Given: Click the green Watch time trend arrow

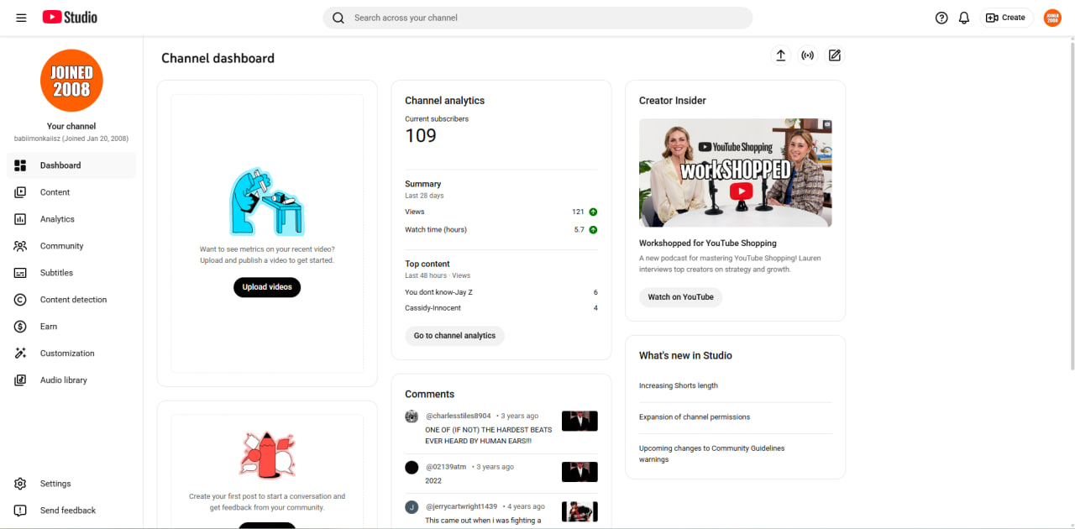Looking at the screenshot, I should pyautogui.click(x=593, y=229).
